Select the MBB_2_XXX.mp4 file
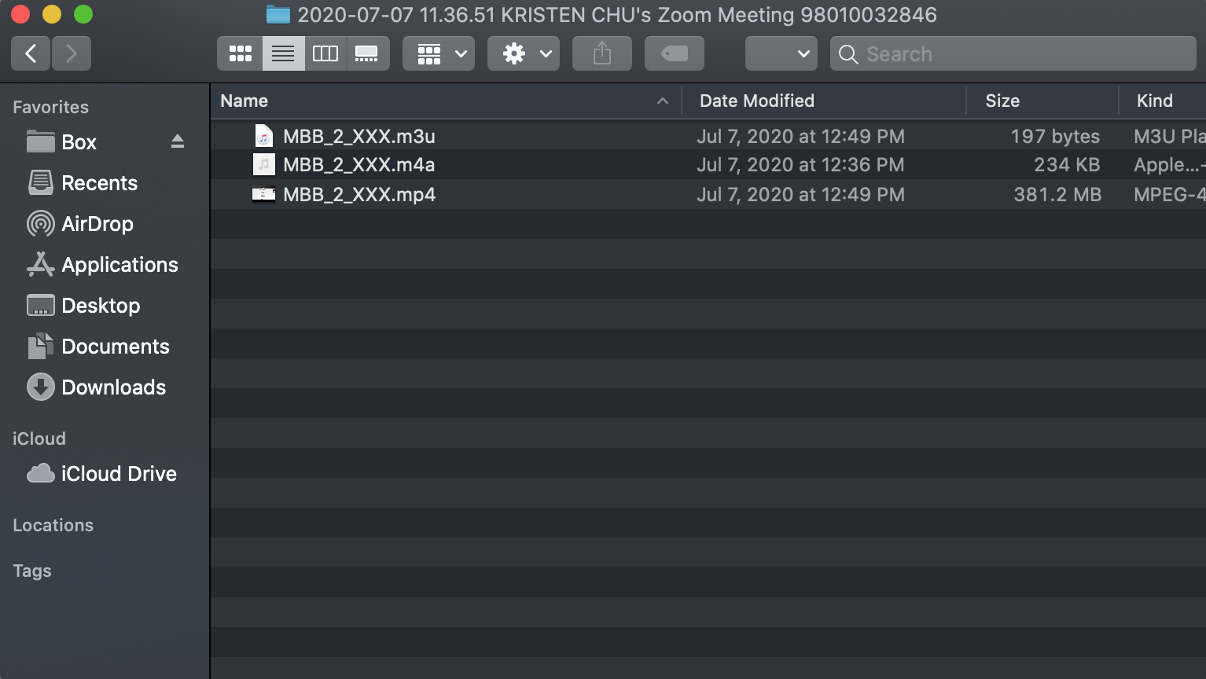 708,194
